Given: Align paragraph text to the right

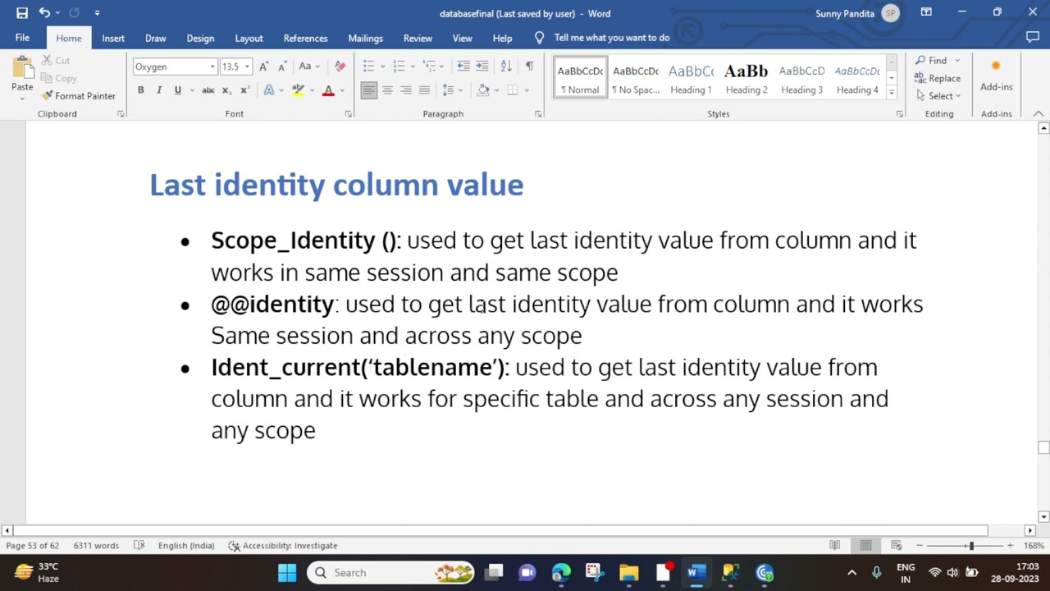Looking at the screenshot, I should 406,90.
